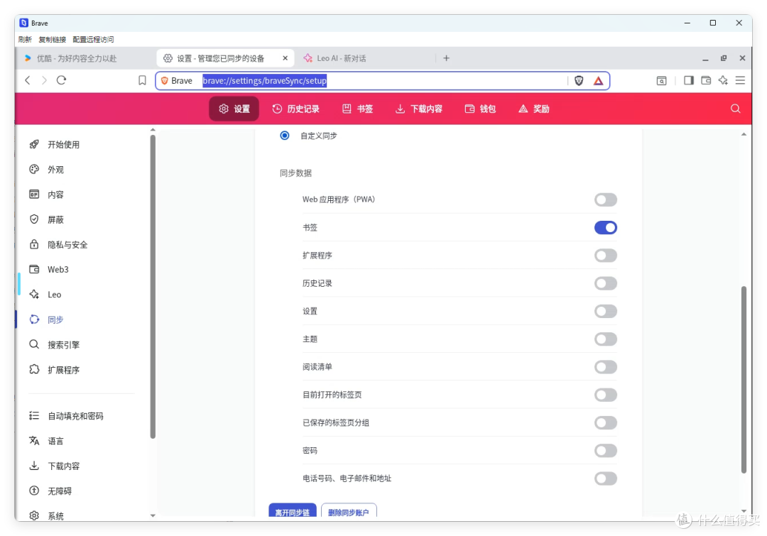This screenshot has height=536, width=767.
Task: Click 复制链接 in the top menu strip
Action: click(53, 40)
